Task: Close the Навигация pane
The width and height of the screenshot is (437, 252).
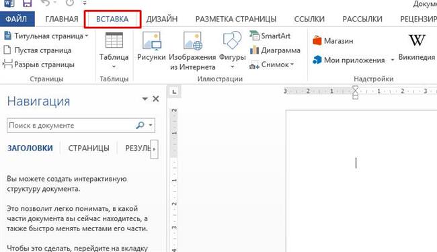Action: point(156,99)
